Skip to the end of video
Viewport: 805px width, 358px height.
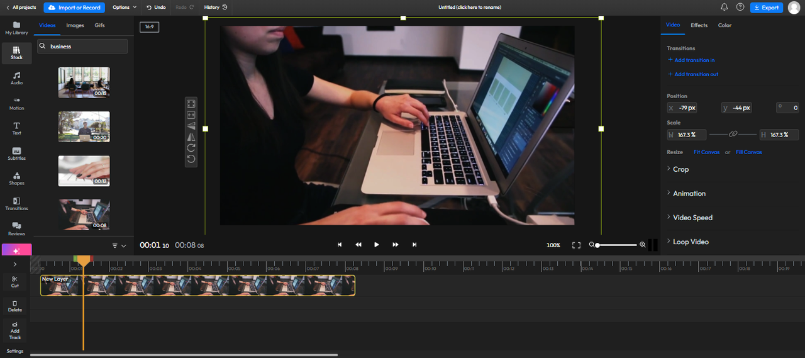coord(414,245)
